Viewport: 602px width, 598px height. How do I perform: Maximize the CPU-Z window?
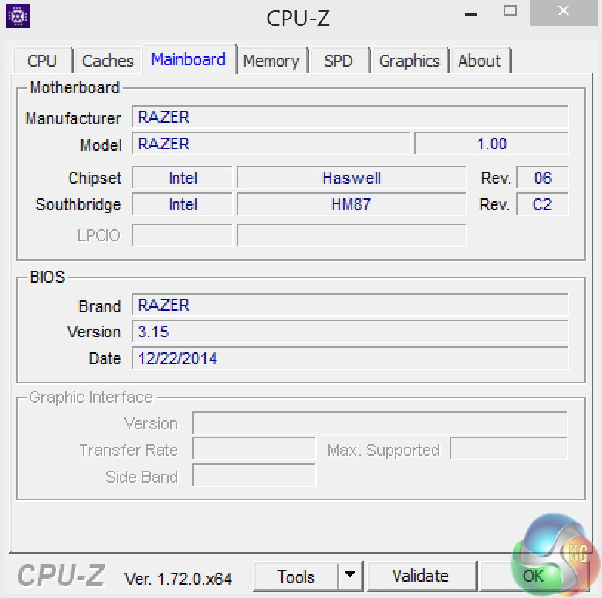pyautogui.click(x=510, y=11)
